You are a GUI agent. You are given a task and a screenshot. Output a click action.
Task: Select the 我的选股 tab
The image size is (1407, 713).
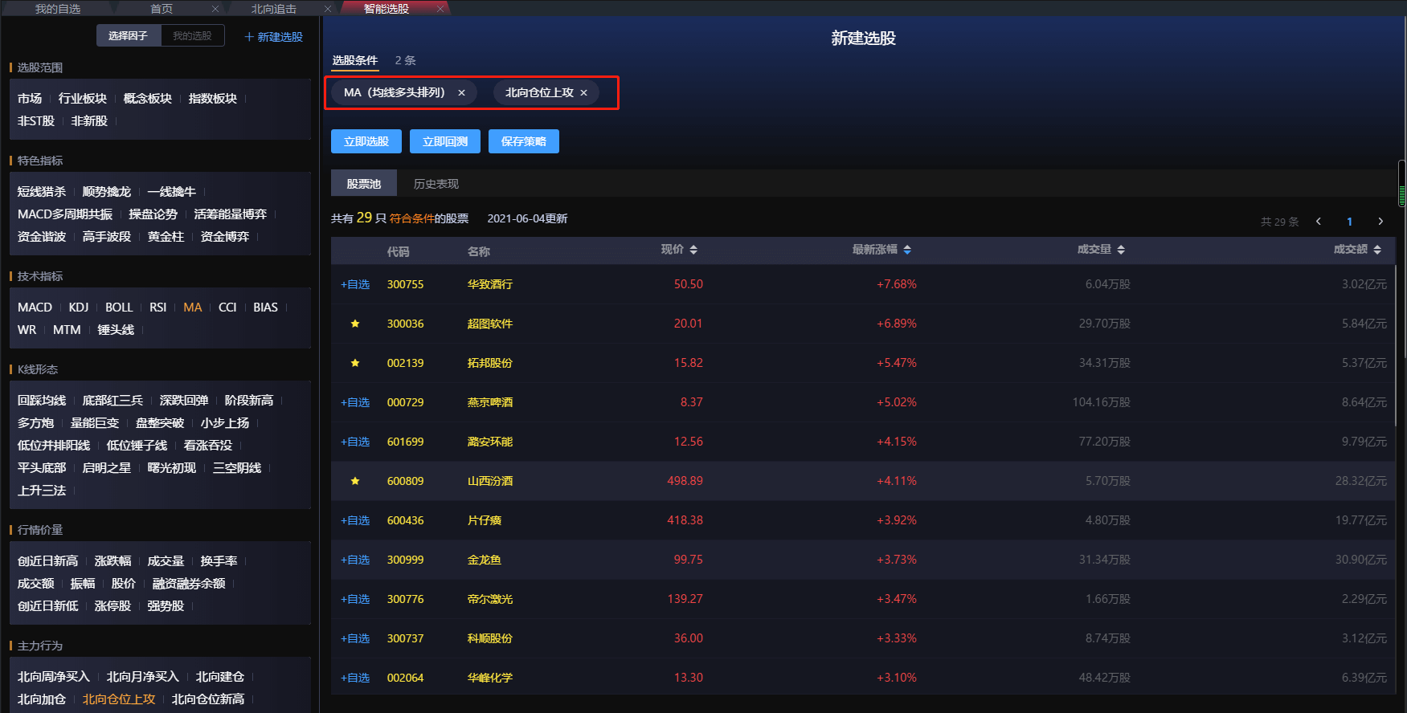coord(193,36)
